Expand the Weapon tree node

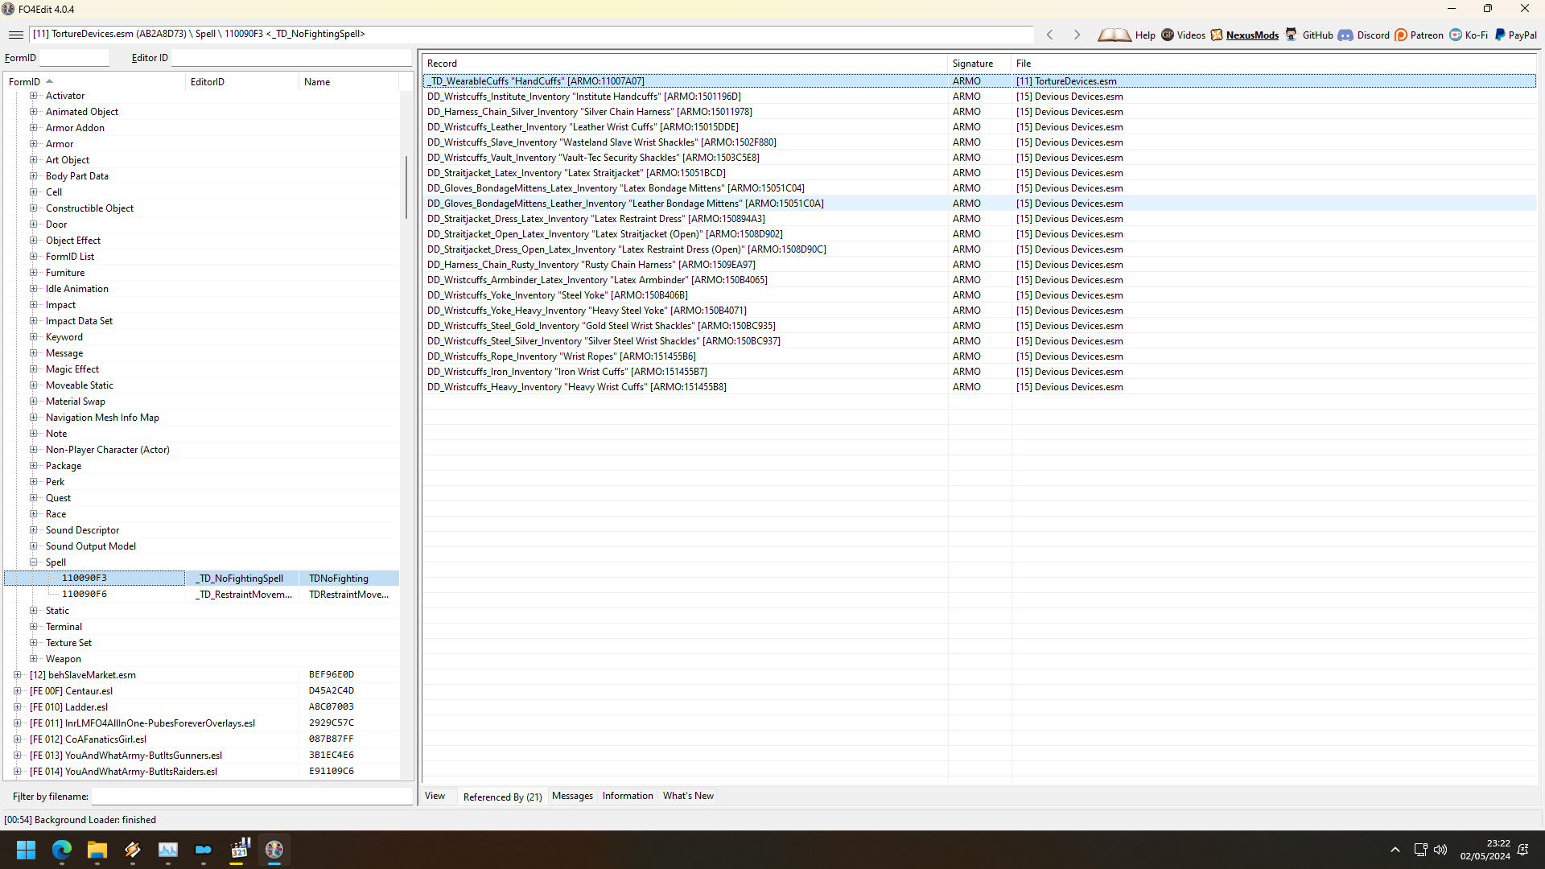coord(34,659)
